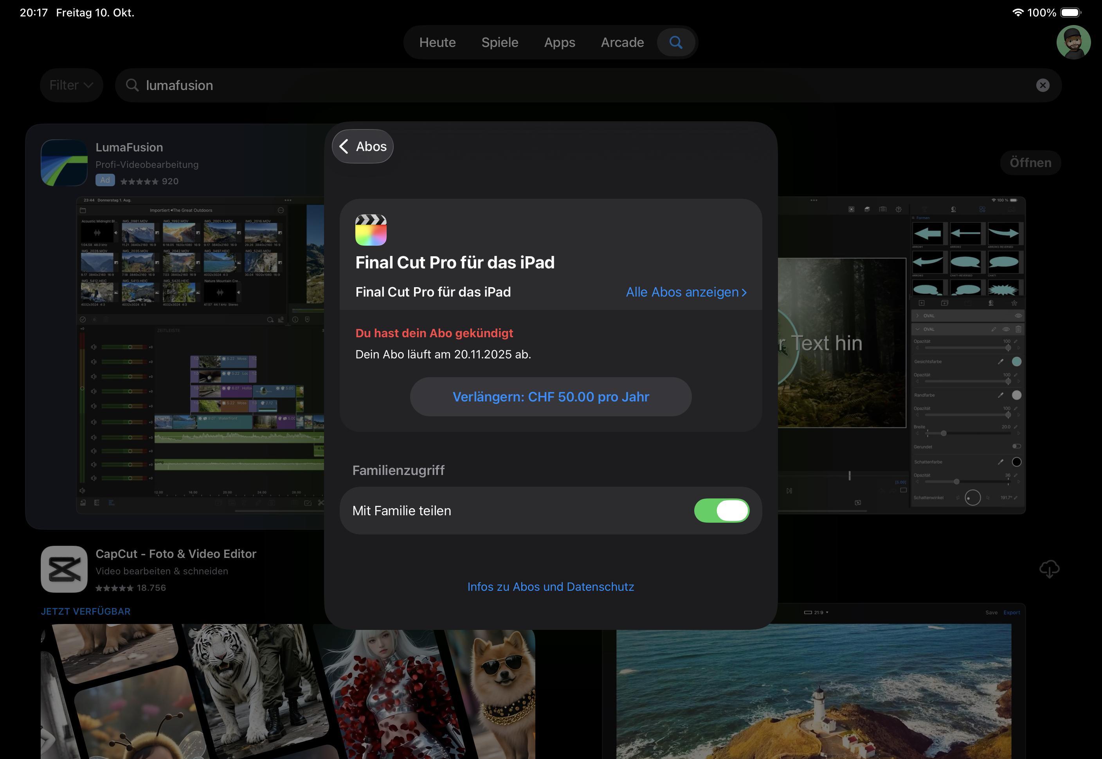Clear the search field with X icon
Viewport: 1102px width, 759px height.
[1043, 85]
